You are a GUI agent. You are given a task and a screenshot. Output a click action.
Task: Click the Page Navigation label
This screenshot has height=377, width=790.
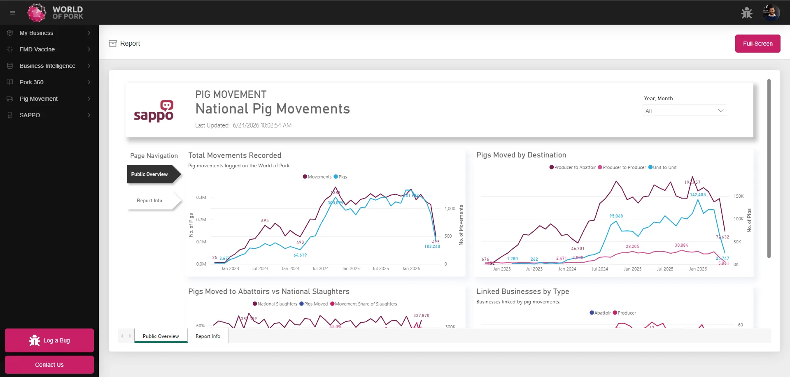click(154, 156)
